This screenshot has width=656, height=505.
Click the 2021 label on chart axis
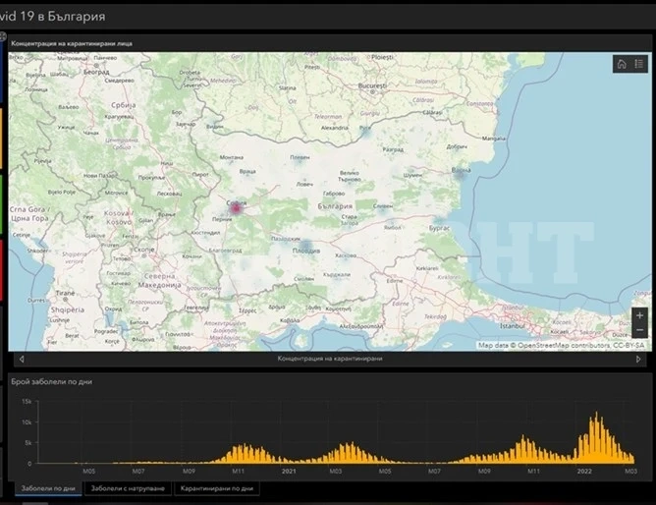[289, 472]
